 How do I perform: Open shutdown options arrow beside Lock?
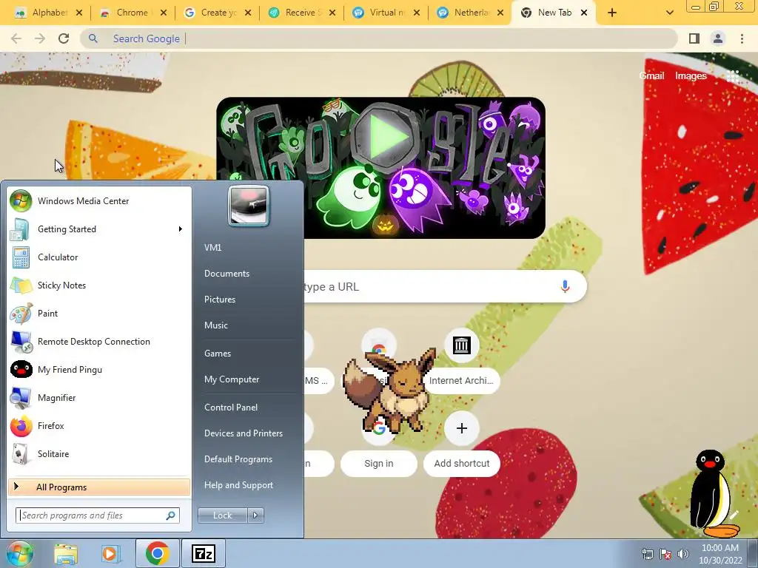(x=255, y=515)
